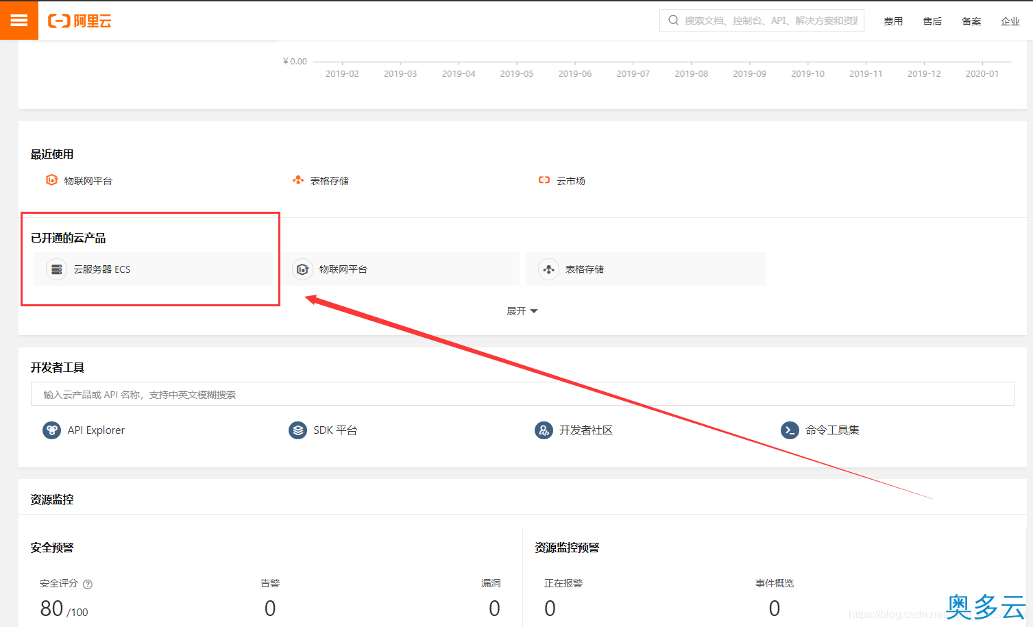Open the 备案 menu
This screenshot has height=627, width=1033.
[x=971, y=21]
